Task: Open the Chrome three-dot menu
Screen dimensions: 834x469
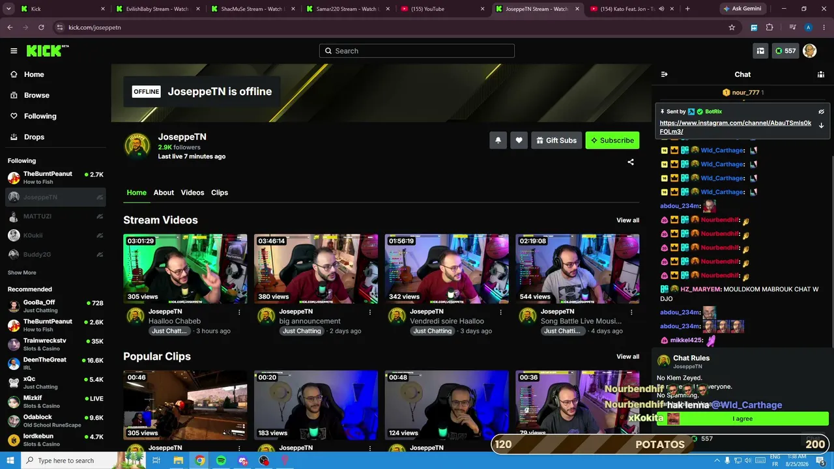Action: (824, 27)
